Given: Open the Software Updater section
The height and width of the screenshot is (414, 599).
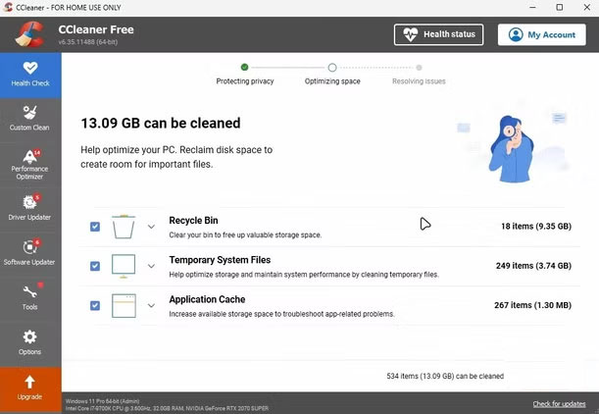Looking at the screenshot, I should click(29, 253).
